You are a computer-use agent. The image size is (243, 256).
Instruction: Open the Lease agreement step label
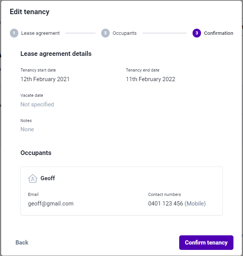point(40,33)
